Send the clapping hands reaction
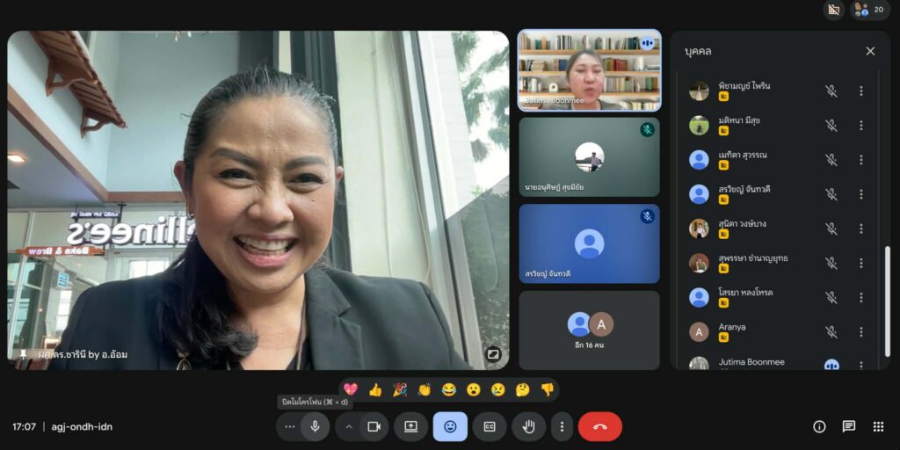Screen dimensions: 900x450 point(425,389)
